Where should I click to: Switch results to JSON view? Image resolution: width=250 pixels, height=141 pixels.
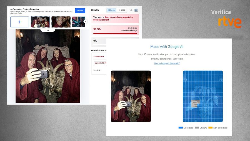(121, 10)
